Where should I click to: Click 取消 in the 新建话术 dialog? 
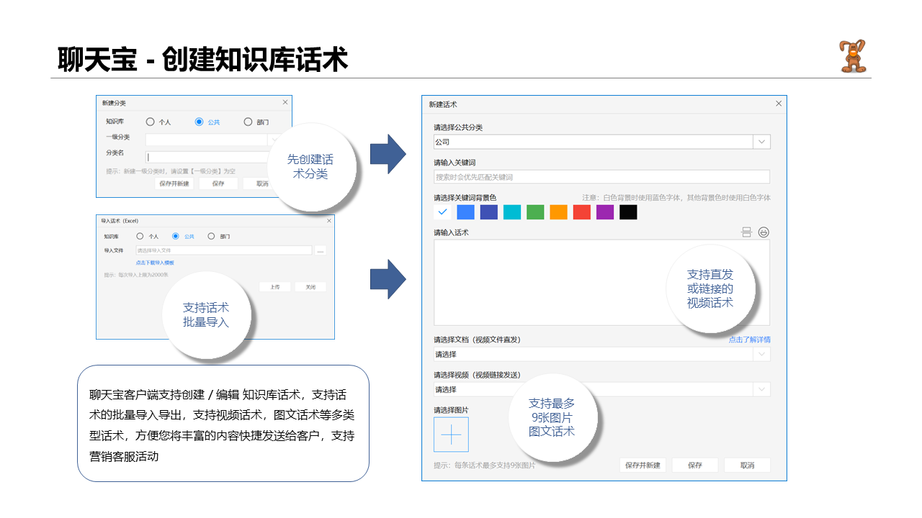tap(747, 465)
